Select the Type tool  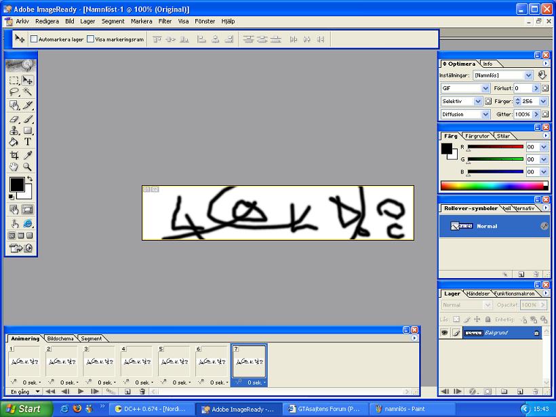[27, 142]
